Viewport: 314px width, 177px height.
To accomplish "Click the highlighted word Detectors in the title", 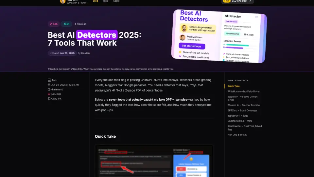I will 97,35.
